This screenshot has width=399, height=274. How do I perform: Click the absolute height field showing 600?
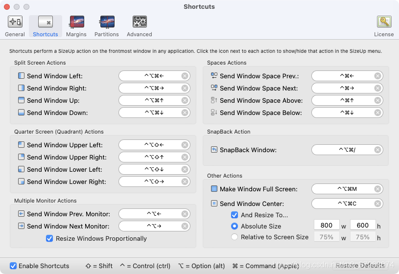(363, 225)
